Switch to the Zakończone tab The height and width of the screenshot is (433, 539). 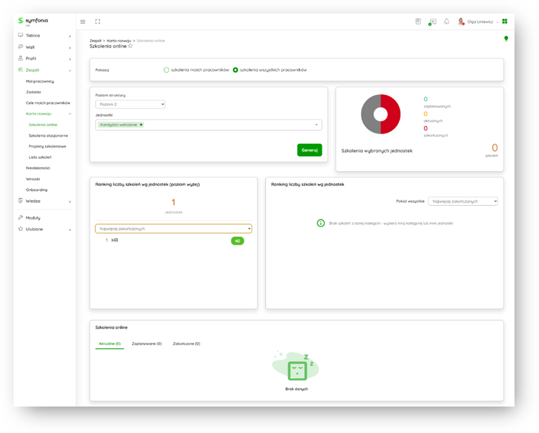(x=186, y=344)
